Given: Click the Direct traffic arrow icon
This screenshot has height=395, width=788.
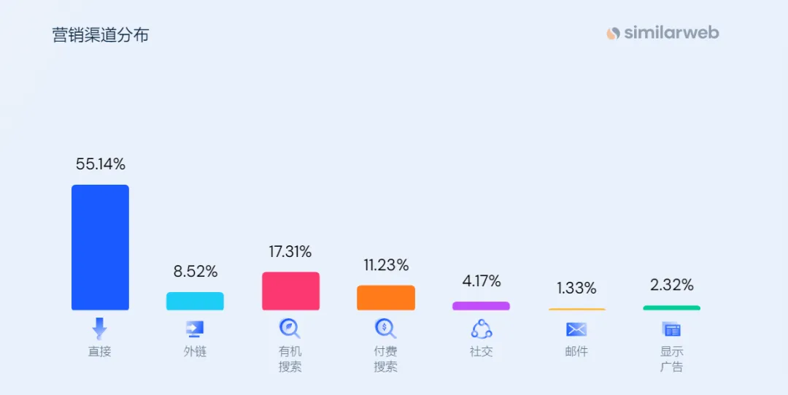Looking at the screenshot, I should (x=99, y=328).
